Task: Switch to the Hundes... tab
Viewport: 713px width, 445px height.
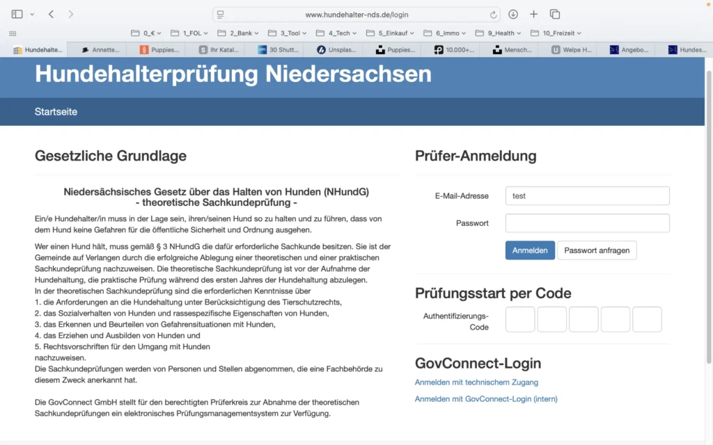Action: point(687,50)
